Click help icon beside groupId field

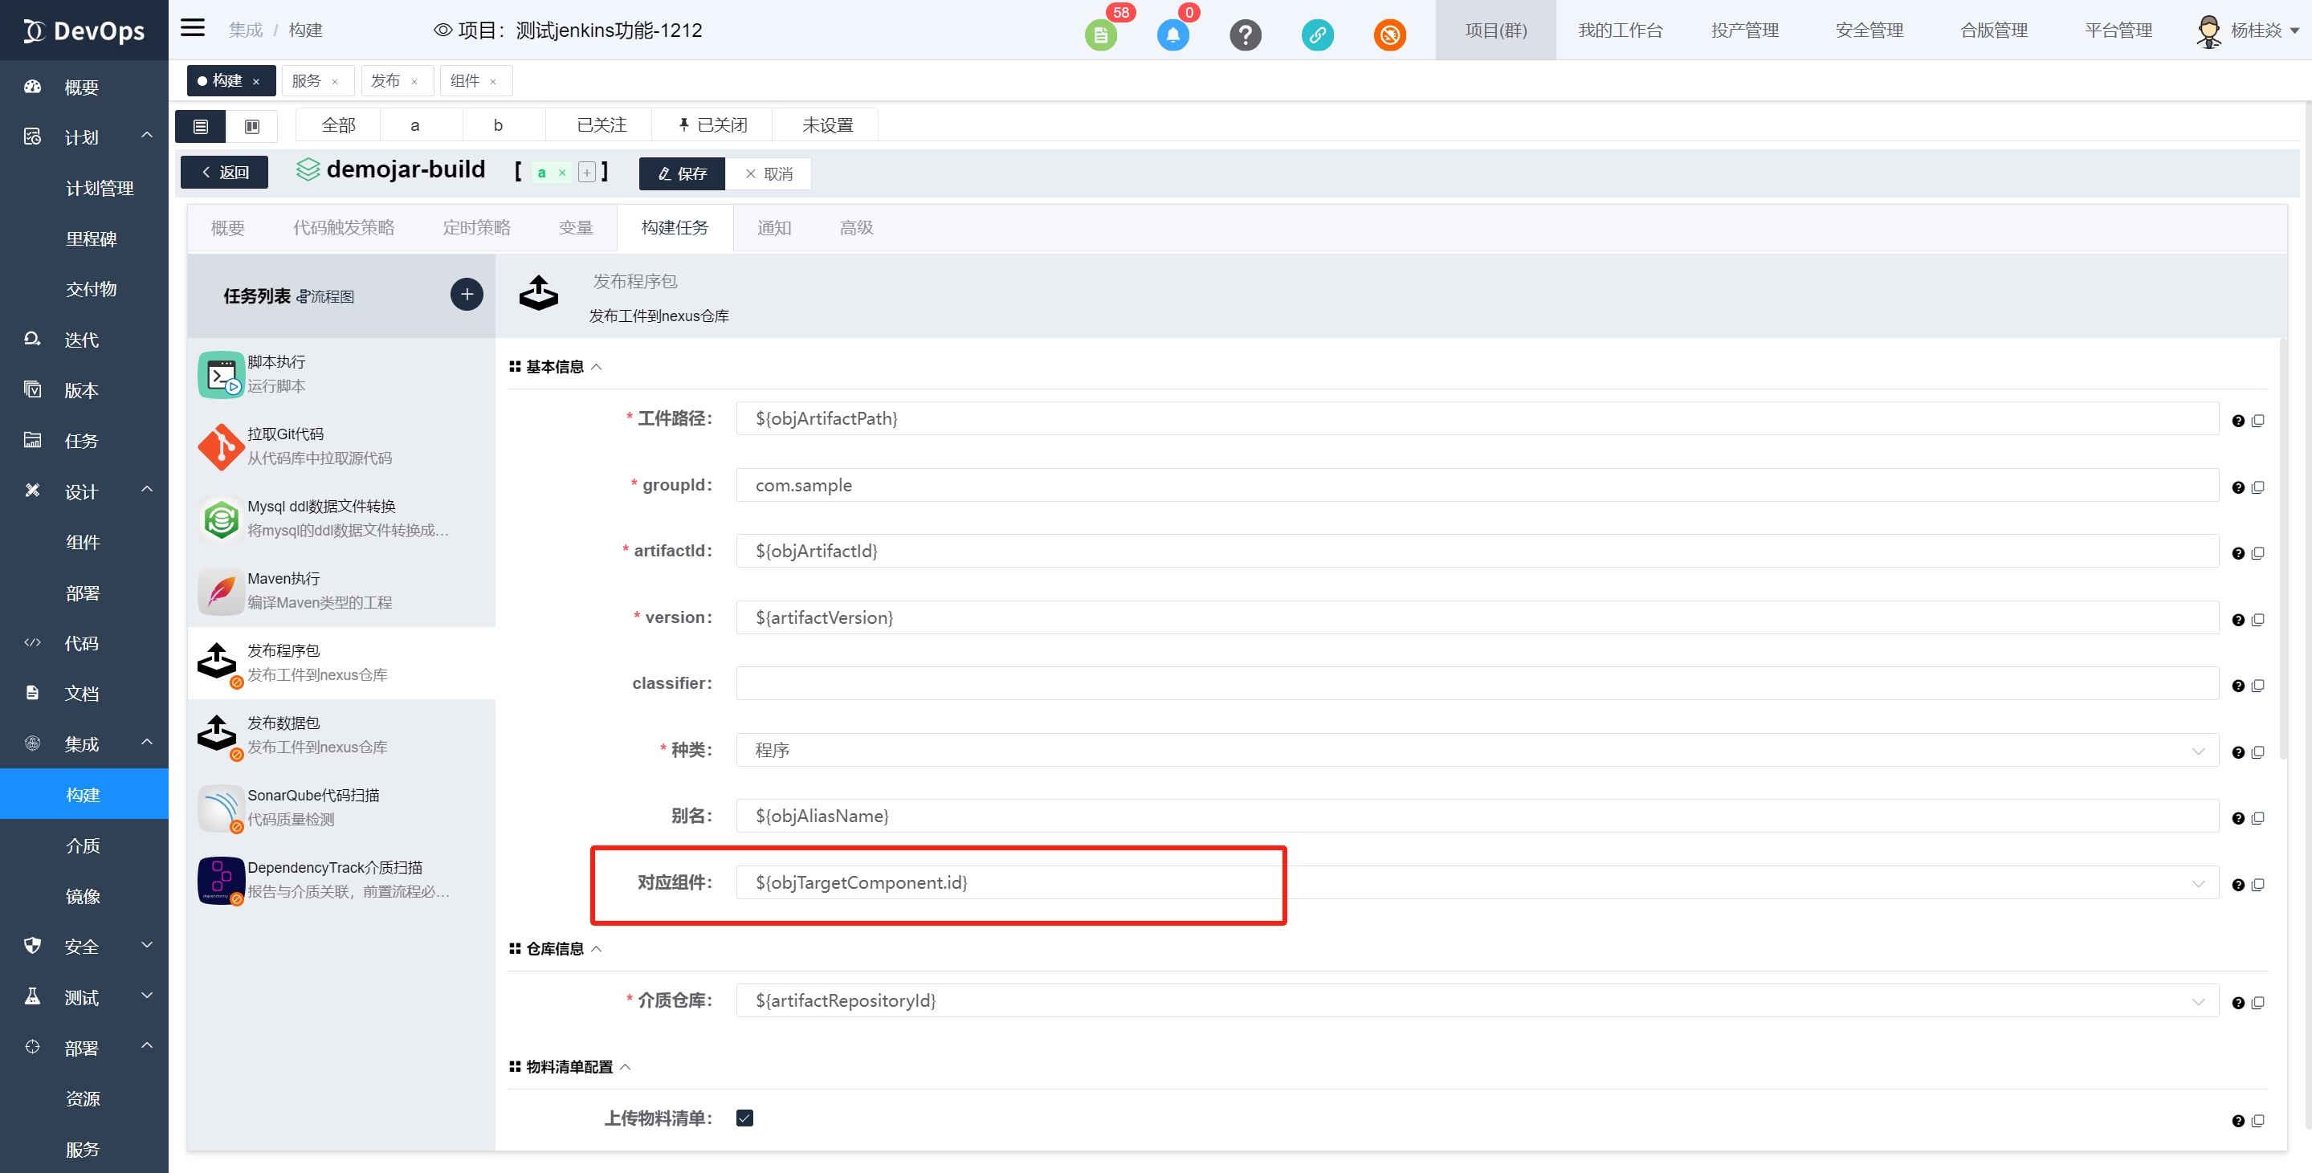pyautogui.click(x=2237, y=487)
